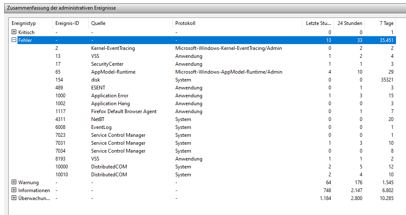Select the SecurityCenter source row

(x=207, y=64)
